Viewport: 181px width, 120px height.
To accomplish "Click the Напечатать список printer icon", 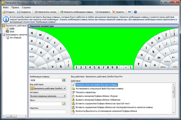I will (x=36, y=12).
